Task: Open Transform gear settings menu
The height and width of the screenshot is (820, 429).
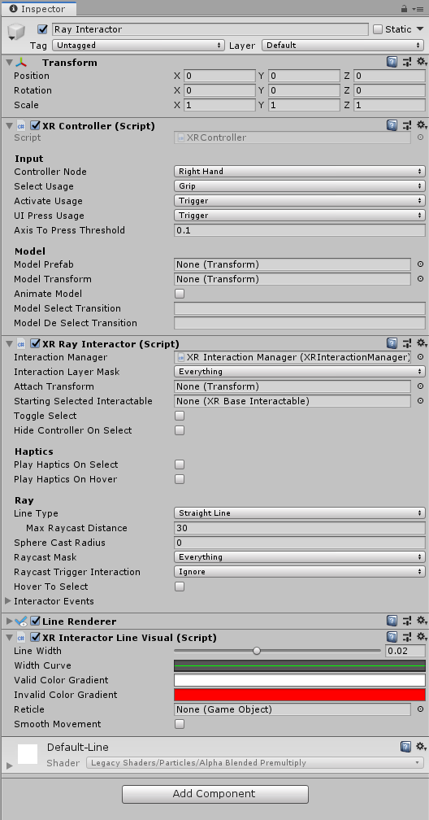Action: (x=421, y=62)
